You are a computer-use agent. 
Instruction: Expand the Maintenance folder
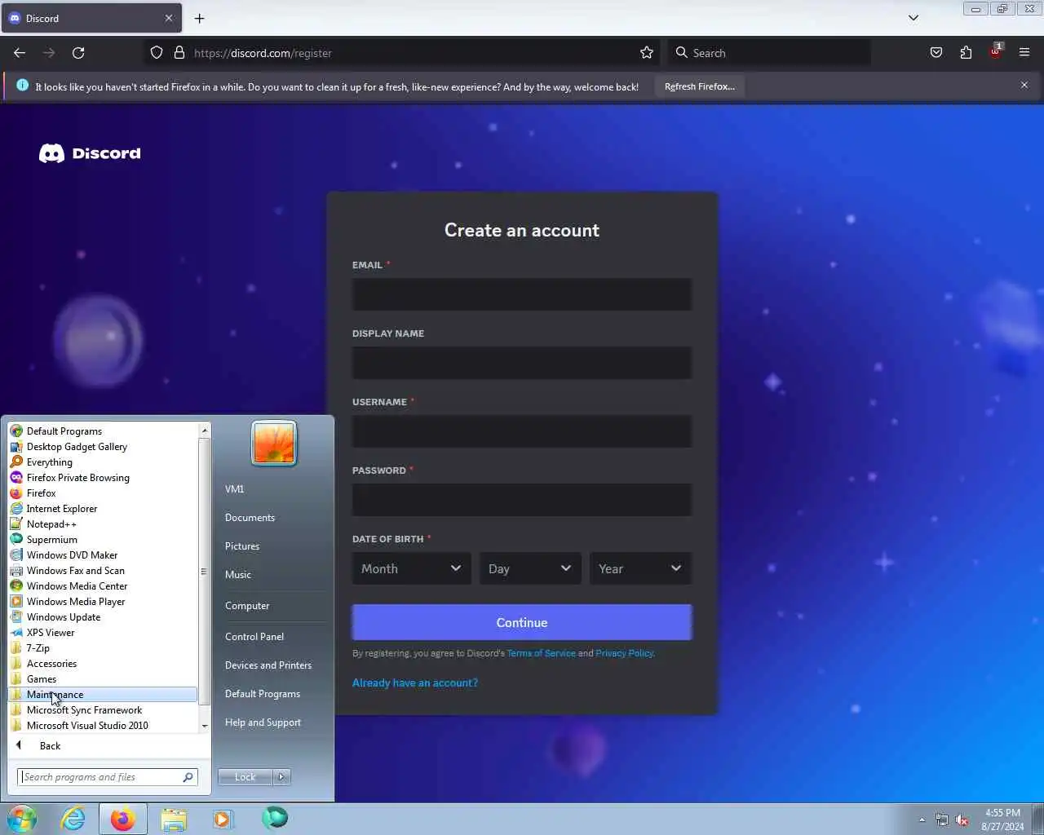coord(103,695)
